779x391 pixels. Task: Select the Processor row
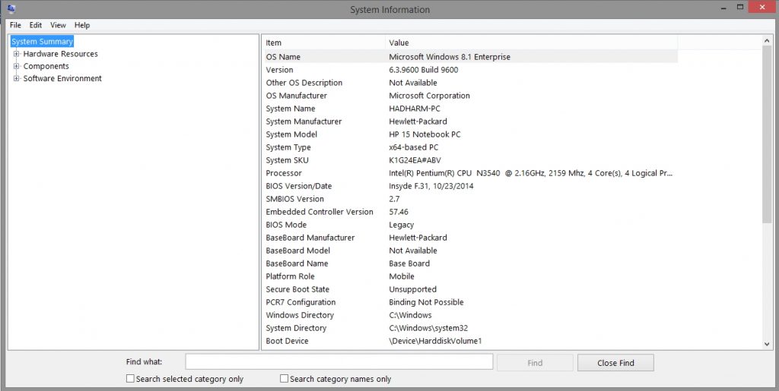pos(469,173)
